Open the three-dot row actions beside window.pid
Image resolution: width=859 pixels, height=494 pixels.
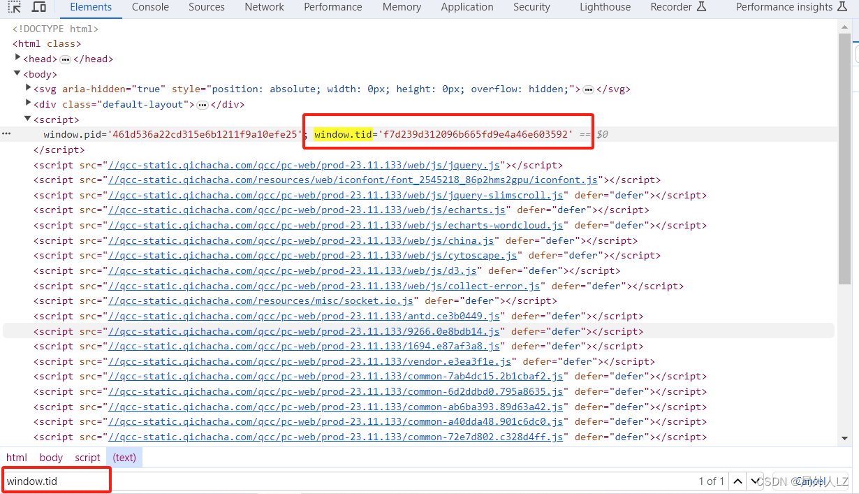point(7,133)
